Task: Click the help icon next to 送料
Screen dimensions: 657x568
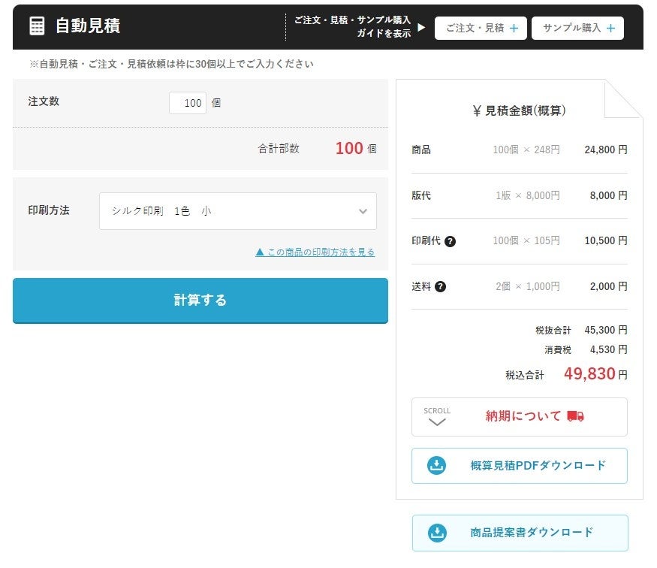Action: [440, 287]
